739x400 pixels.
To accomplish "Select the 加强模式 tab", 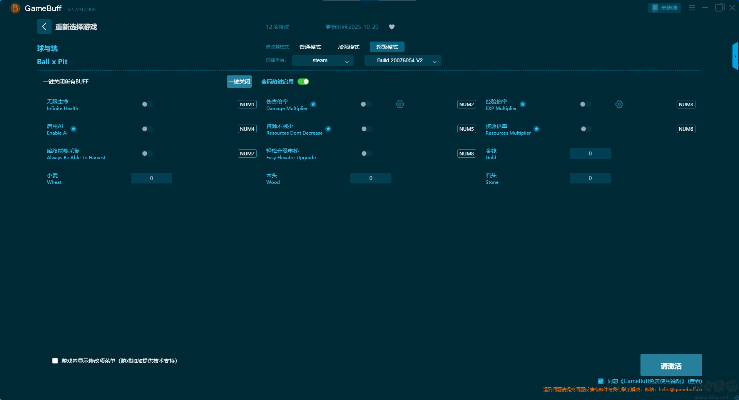I will tap(348, 47).
